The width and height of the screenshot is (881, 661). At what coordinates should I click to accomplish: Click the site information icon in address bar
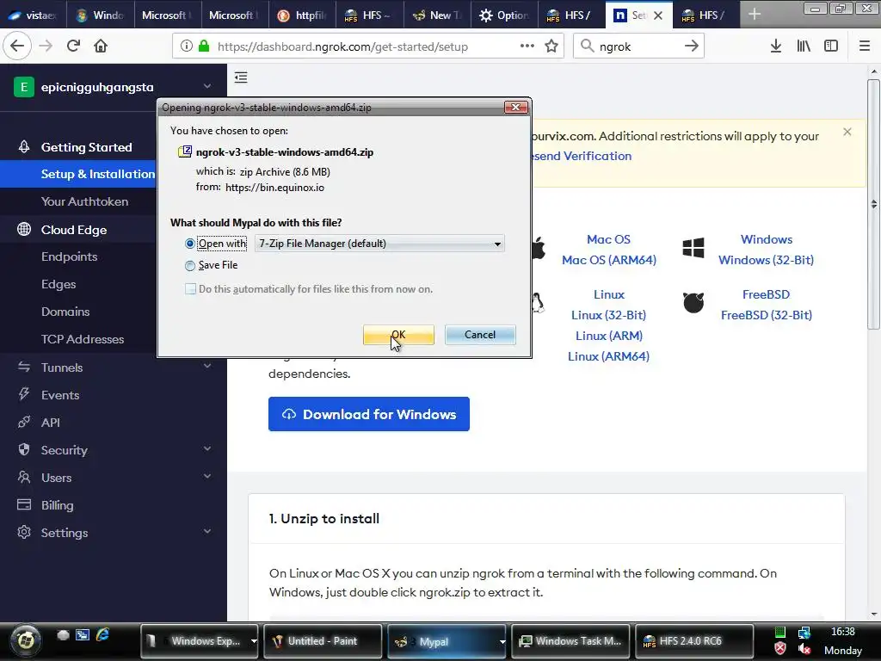coord(187,46)
